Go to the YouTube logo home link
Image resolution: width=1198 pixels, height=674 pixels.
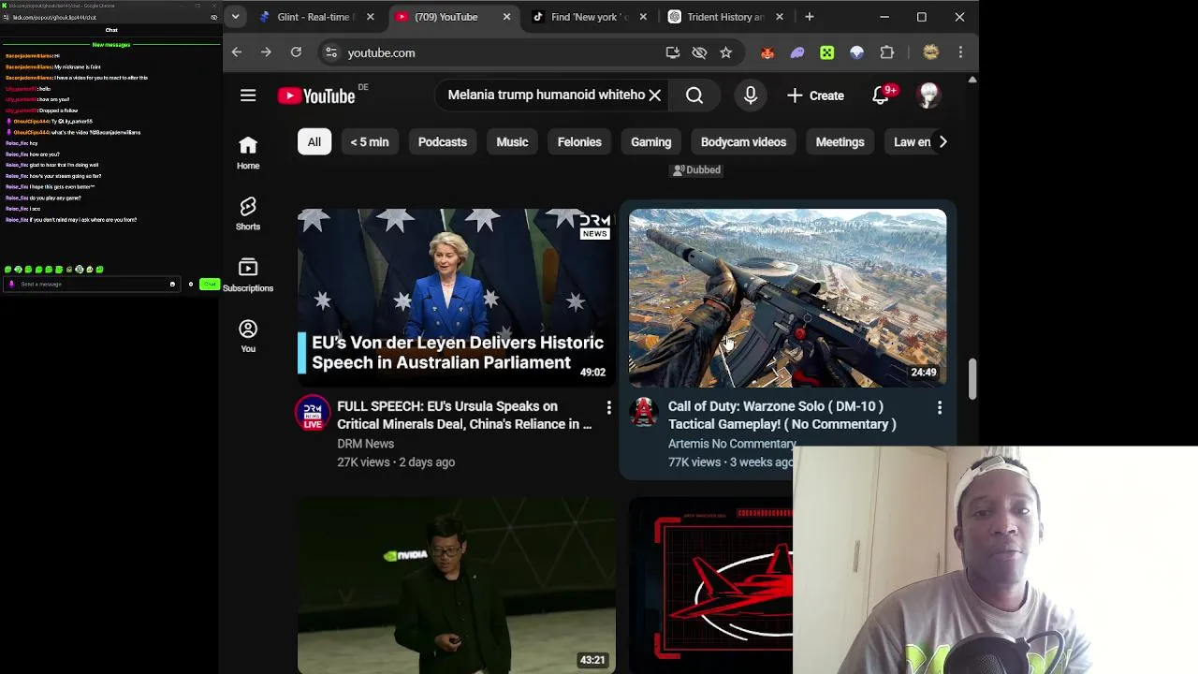click(316, 95)
